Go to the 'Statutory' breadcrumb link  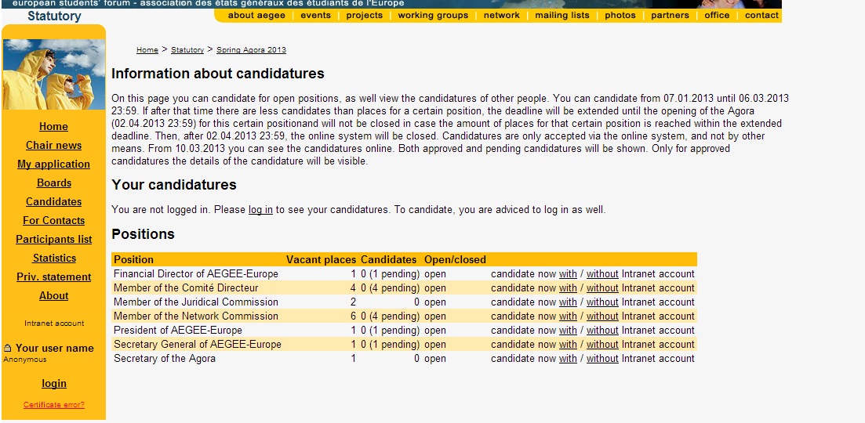[x=187, y=50]
